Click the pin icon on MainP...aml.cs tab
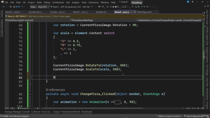210x118 pixels. pyautogui.click(x=132, y=12)
